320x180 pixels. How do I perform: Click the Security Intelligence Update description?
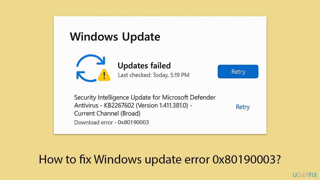145,97
